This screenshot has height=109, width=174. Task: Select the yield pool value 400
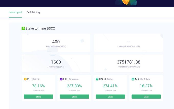pos(56,42)
